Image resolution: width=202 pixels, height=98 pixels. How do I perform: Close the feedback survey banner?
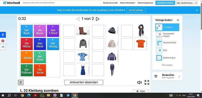tap(197, 10)
